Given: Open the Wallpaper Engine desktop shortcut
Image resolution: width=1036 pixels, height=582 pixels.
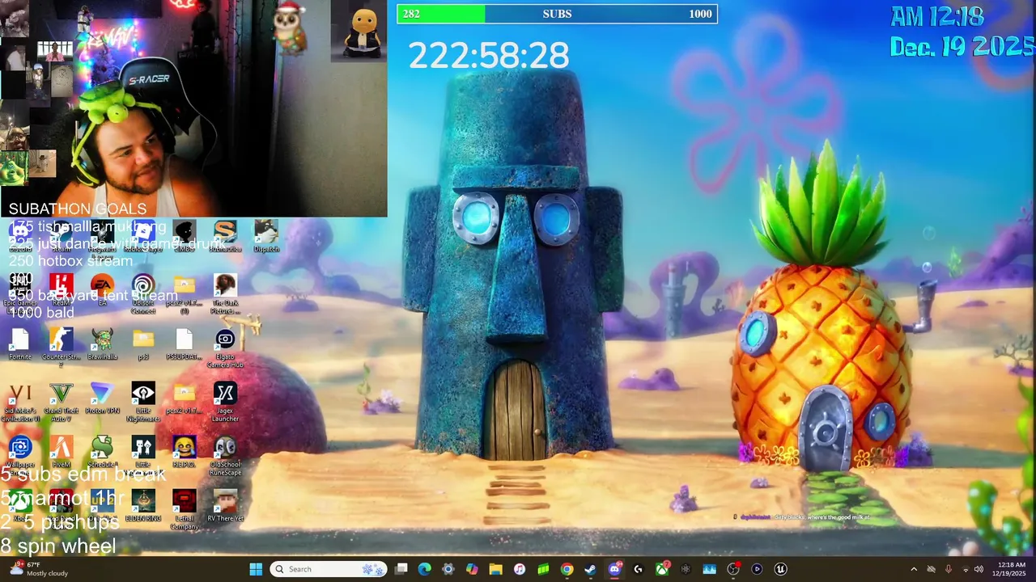Looking at the screenshot, I should [20, 455].
